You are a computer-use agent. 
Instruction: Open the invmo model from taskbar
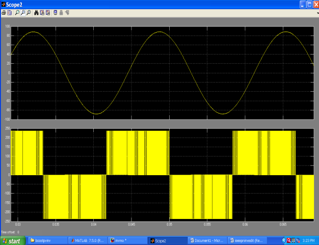pos(127,240)
